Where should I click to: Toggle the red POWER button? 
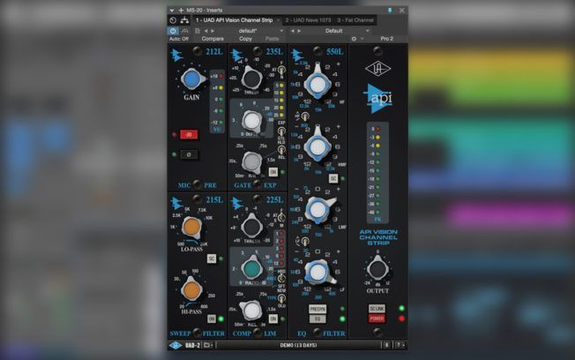377,319
